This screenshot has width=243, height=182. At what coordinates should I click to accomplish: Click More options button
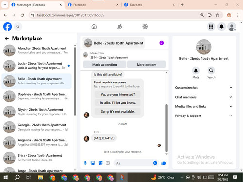(x=147, y=65)
